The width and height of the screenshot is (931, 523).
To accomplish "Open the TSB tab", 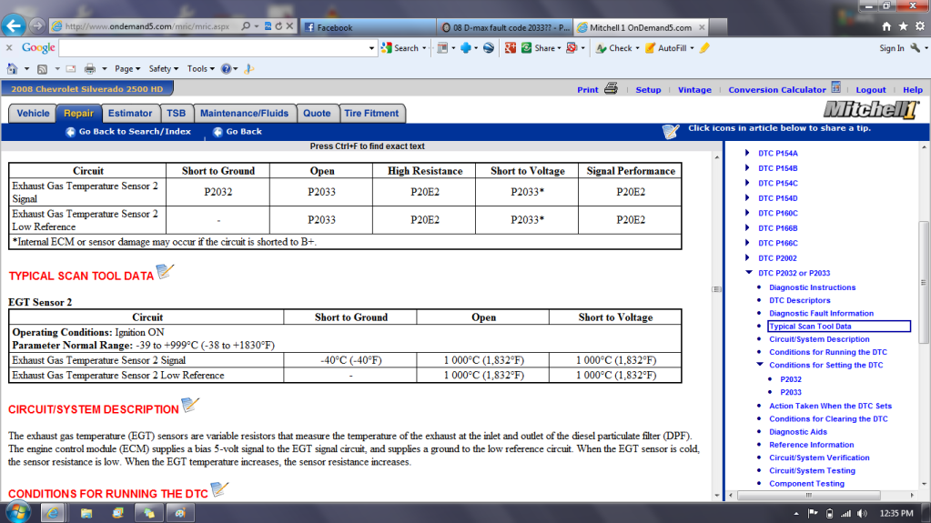I will [x=176, y=114].
